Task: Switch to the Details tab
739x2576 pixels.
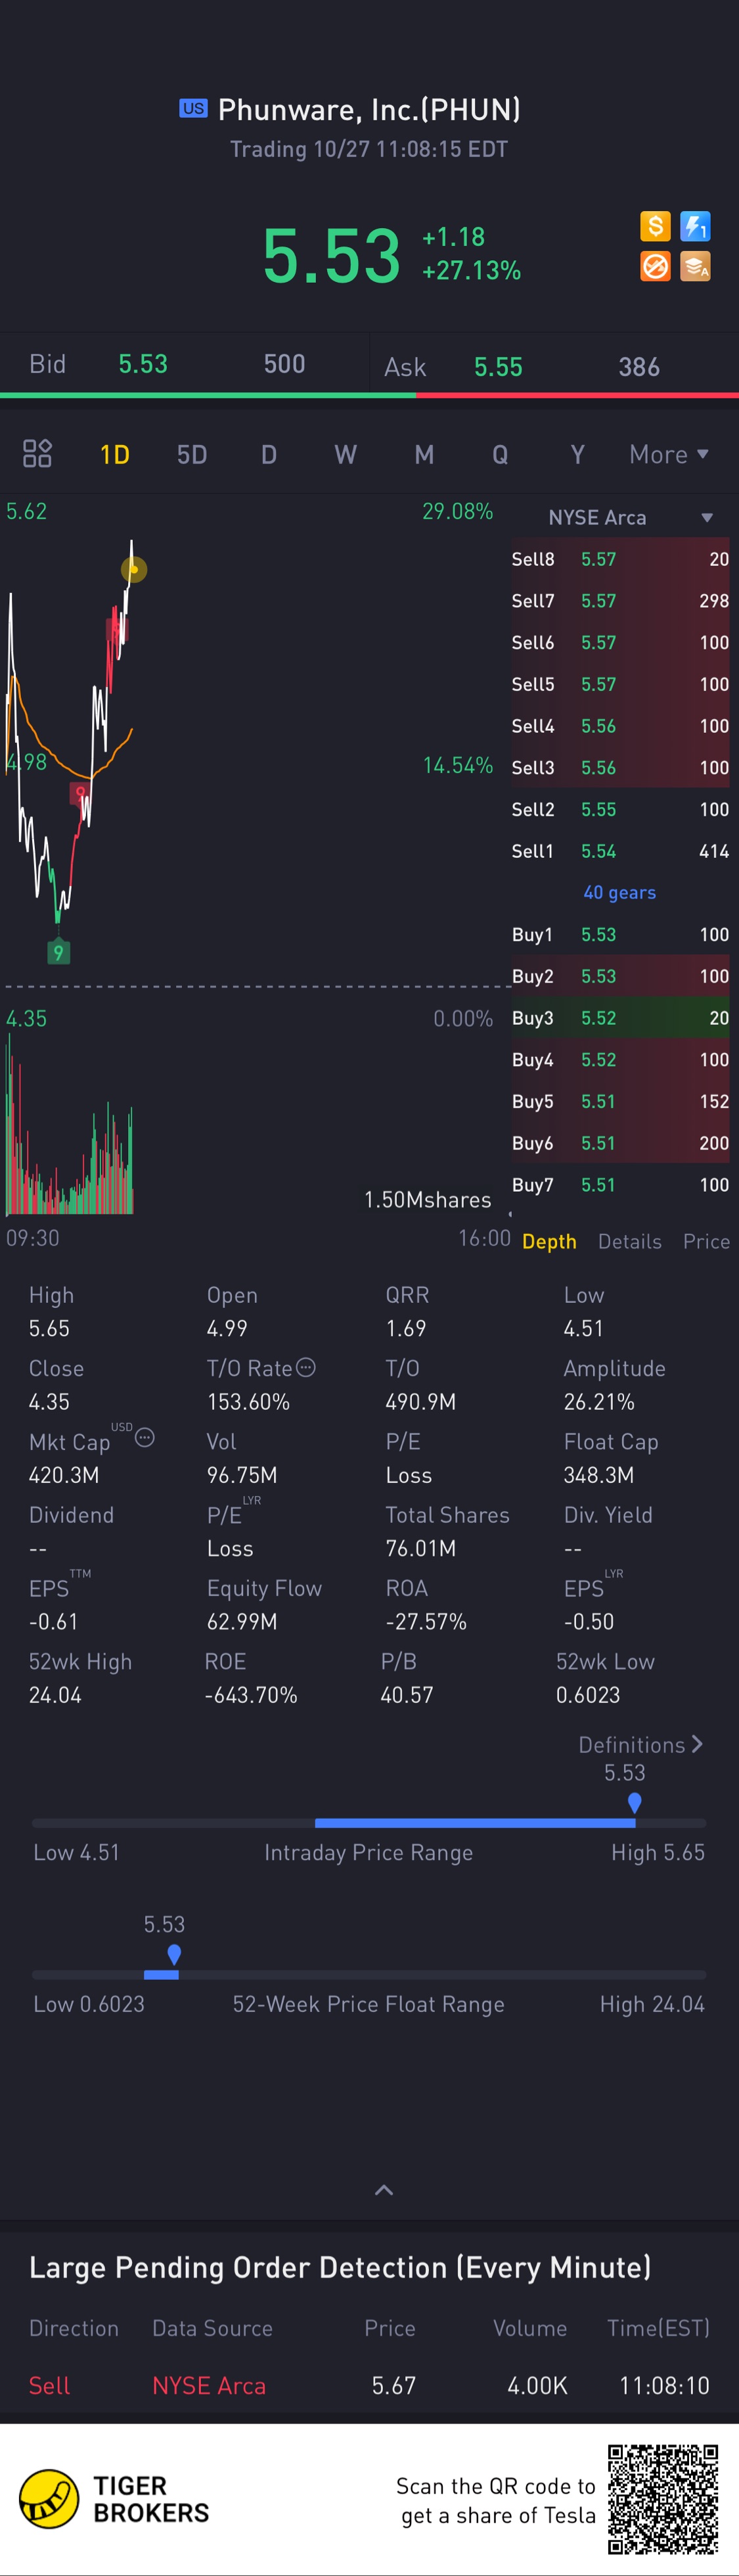Action: click(630, 1241)
